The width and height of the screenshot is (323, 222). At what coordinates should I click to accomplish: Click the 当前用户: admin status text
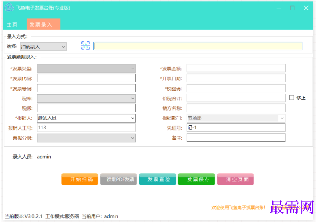click(x=100, y=216)
